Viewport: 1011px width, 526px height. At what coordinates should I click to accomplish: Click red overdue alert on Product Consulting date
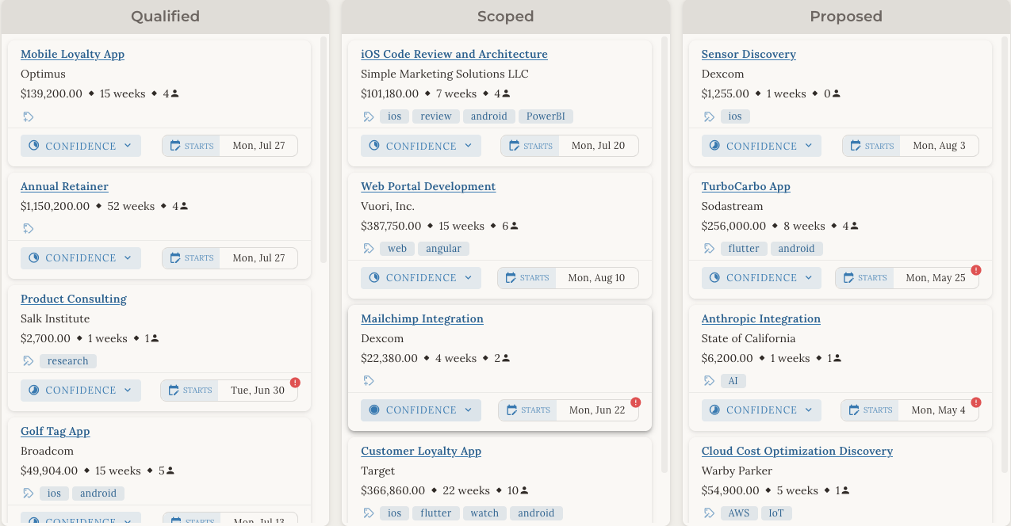pos(295,383)
